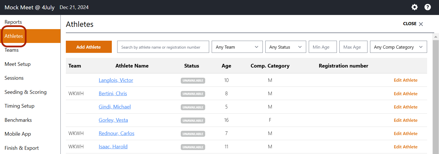Edit Athlete for Langlois, Victor

[x=406, y=80]
